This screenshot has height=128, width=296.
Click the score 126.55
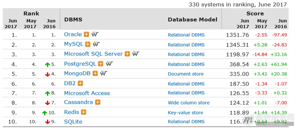tap(239, 93)
